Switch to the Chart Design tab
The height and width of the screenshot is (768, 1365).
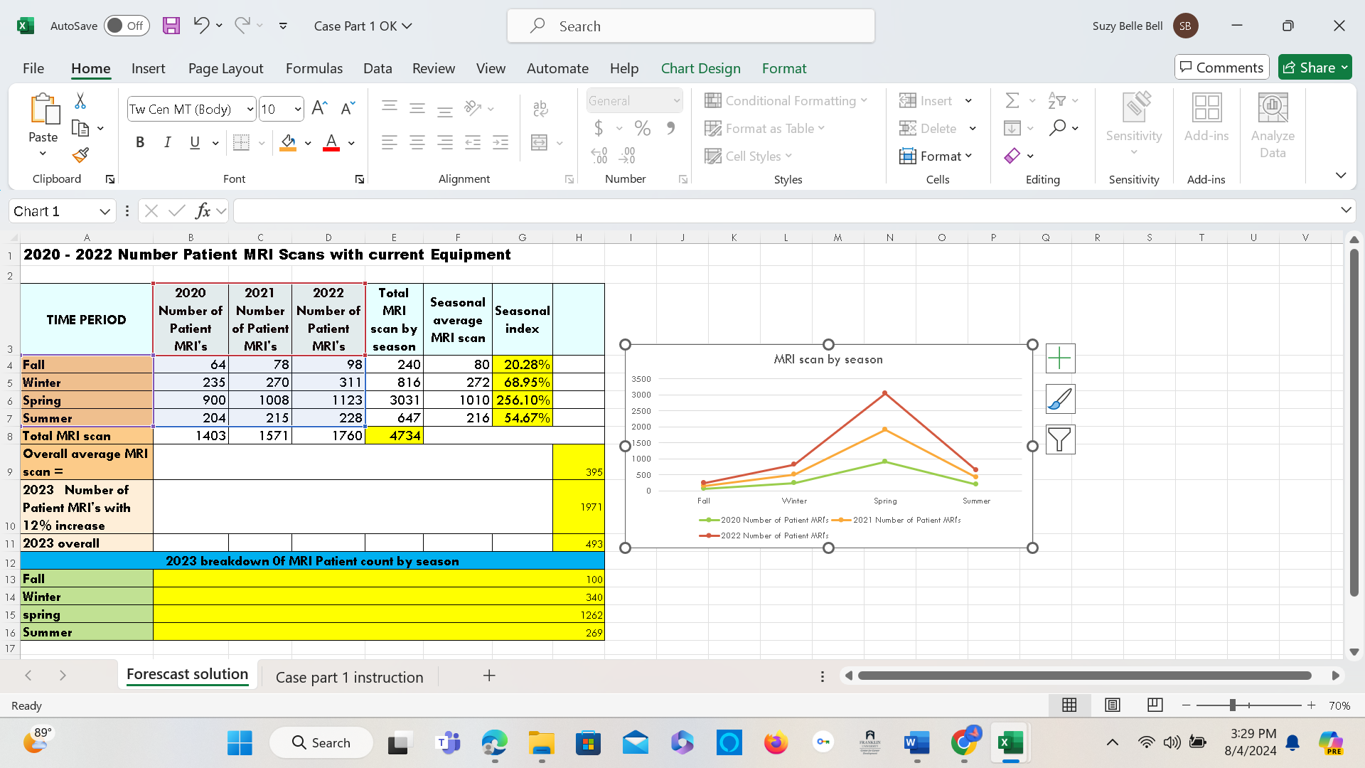tap(700, 68)
